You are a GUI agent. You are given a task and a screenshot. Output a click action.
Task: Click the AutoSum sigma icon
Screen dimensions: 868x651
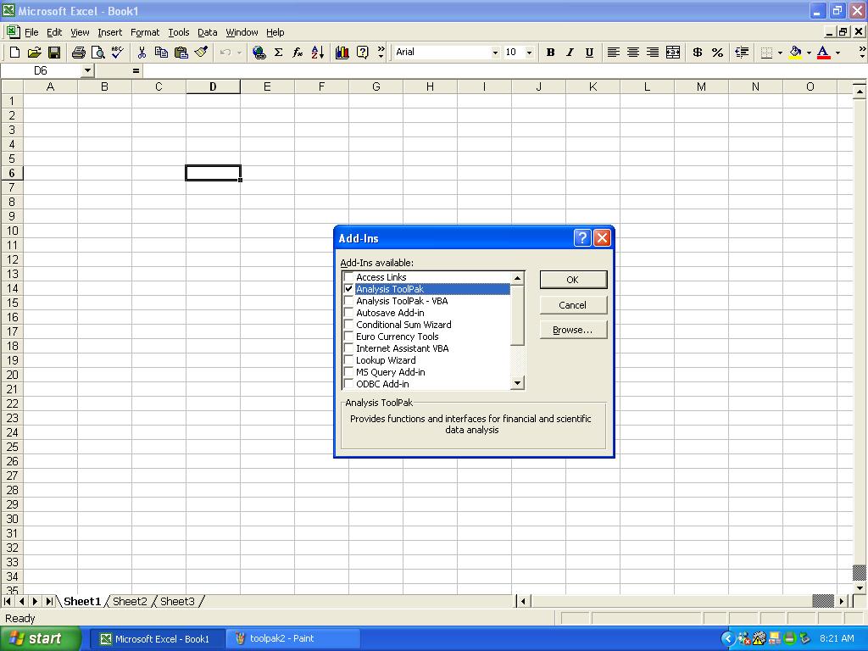pos(278,53)
